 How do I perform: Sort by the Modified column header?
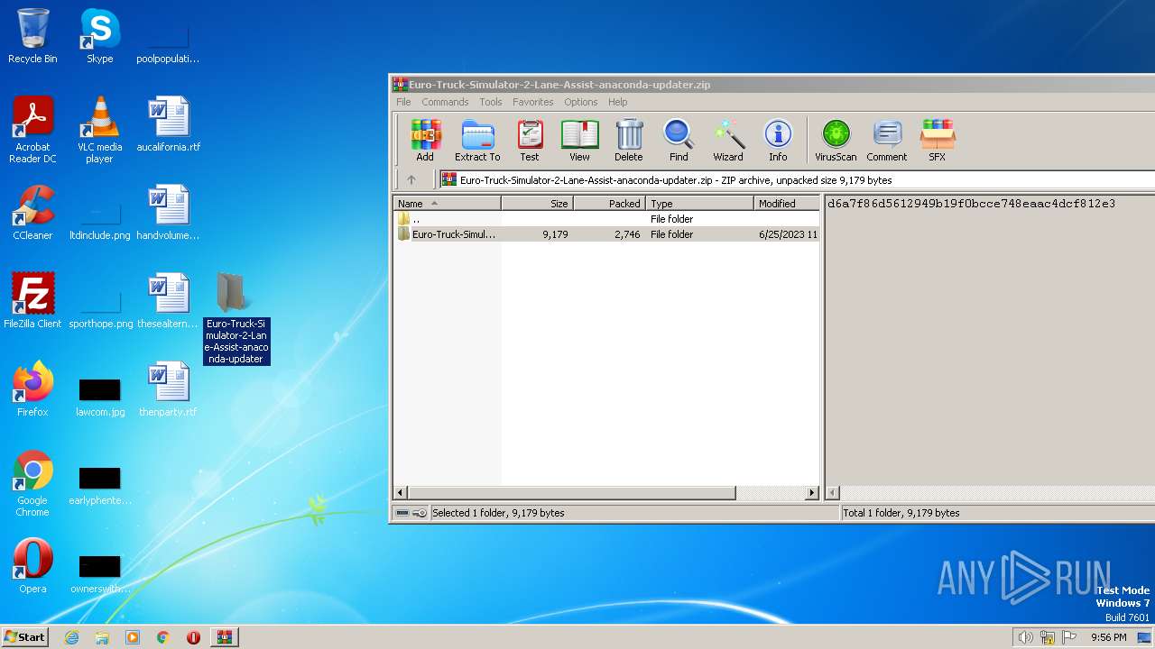coord(787,204)
